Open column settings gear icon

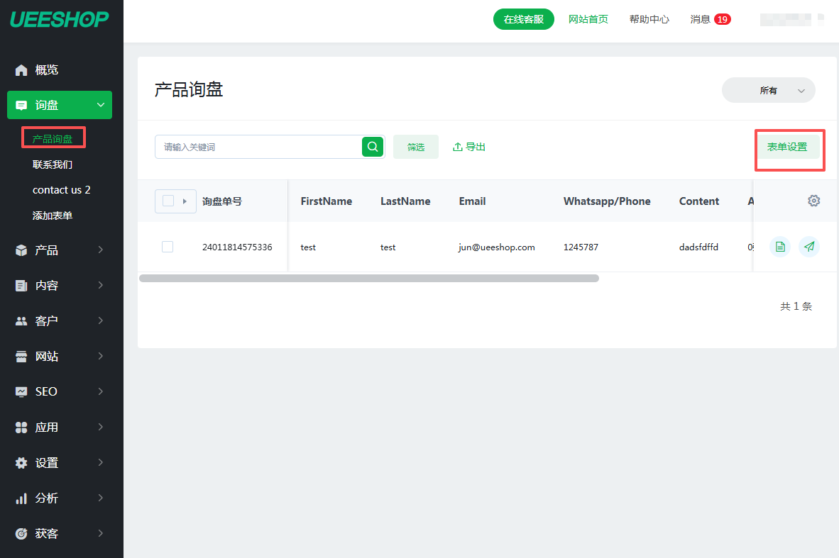(813, 201)
